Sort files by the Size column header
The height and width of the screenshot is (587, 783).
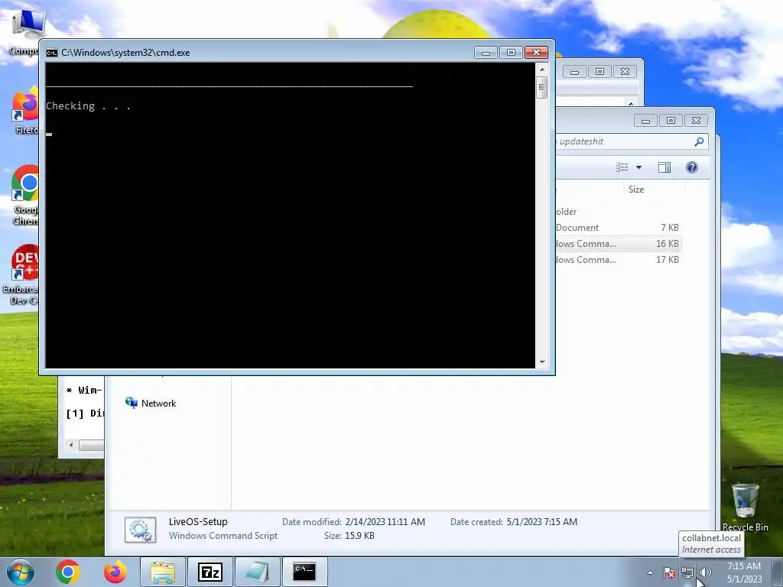pyautogui.click(x=655, y=190)
